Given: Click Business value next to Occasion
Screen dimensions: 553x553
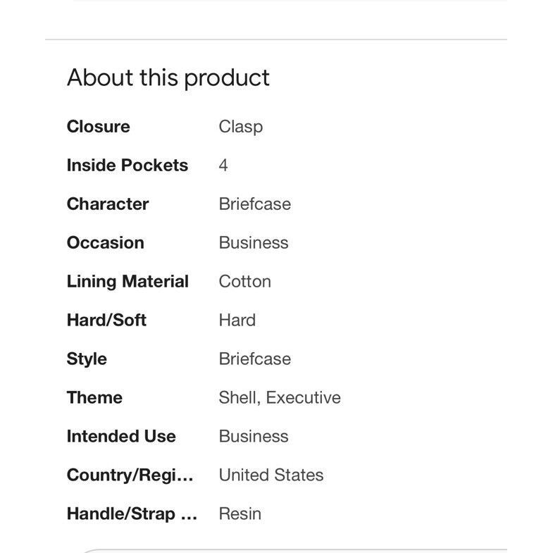Looking at the screenshot, I should 254,243.
